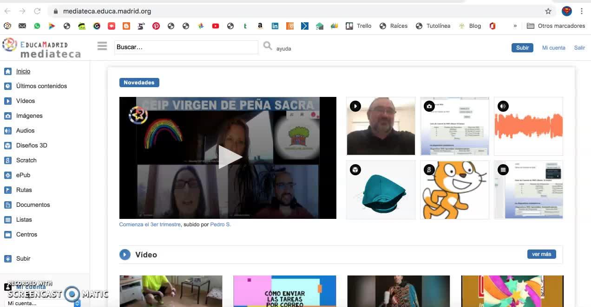Click the Audios speaker icon in sidebar
The image size is (591, 307).
7,131
